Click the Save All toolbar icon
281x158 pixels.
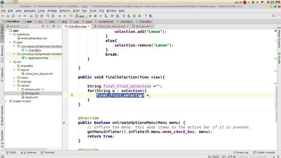pyautogui.click(x=8, y=16)
